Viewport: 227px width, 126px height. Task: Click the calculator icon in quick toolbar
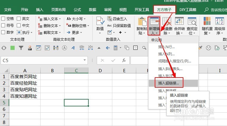click(116, 48)
